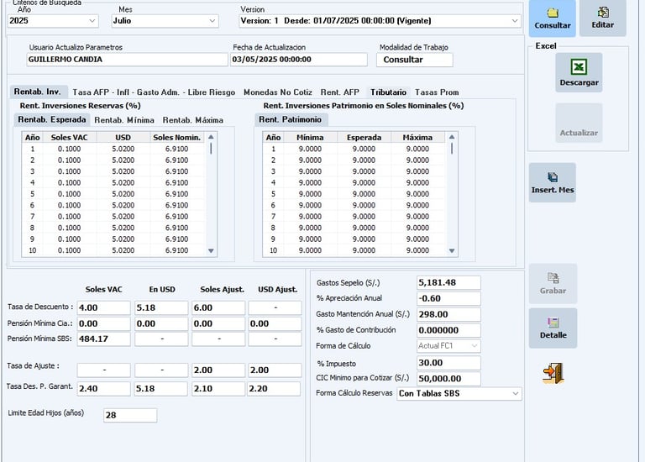Switch to the Rentab. Inv. tab
This screenshot has height=462, width=645.
(x=37, y=92)
